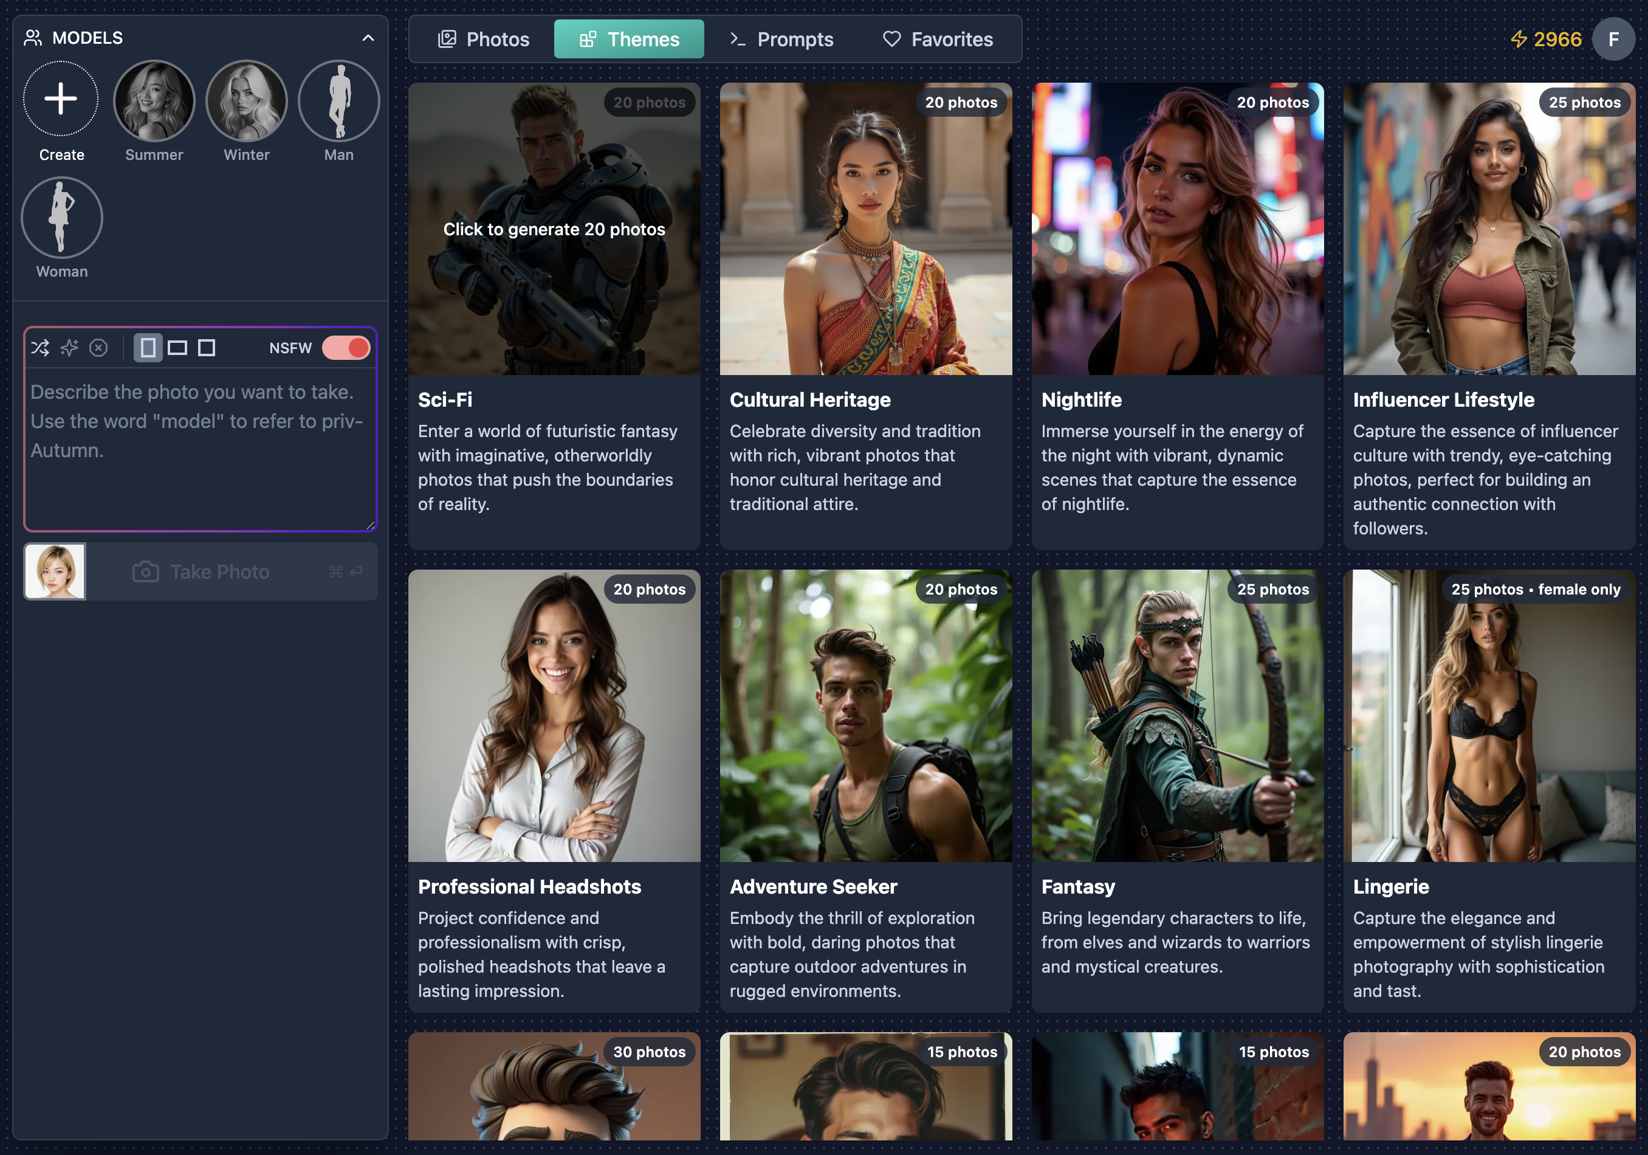This screenshot has width=1648, height=1155.
Task: Select the Summer model
Action: (154, 102)
